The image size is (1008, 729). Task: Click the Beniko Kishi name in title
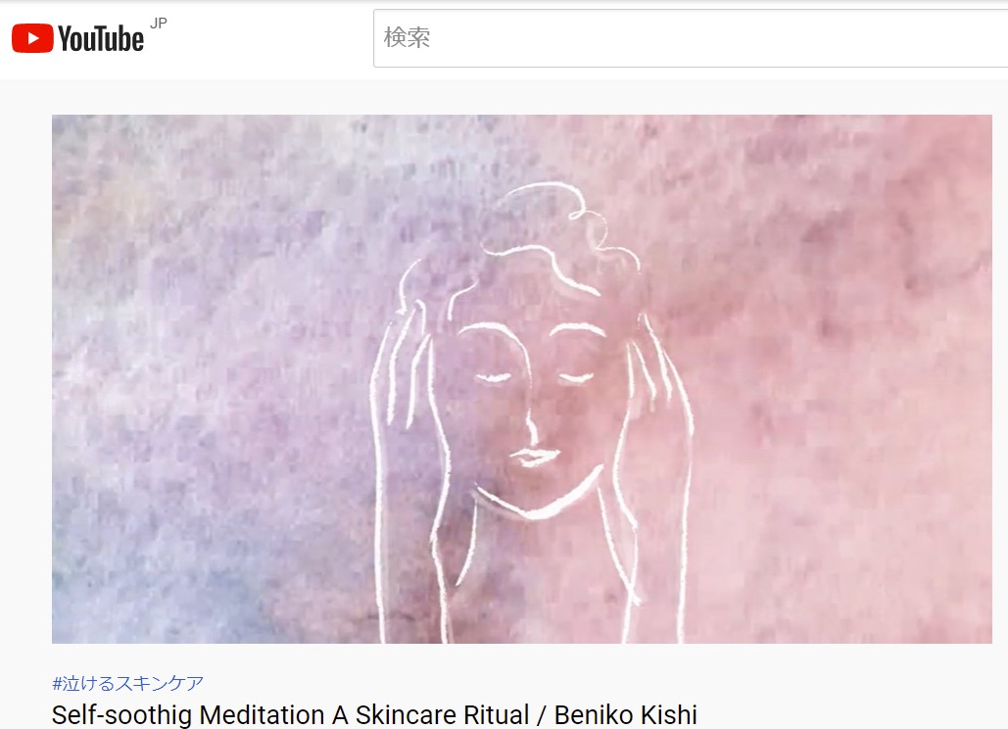click(x=626, y=715)
